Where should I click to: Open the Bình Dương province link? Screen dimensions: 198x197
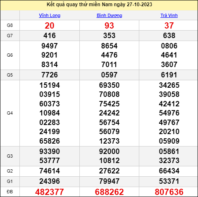pyautogui.click(x=109, y=15)
